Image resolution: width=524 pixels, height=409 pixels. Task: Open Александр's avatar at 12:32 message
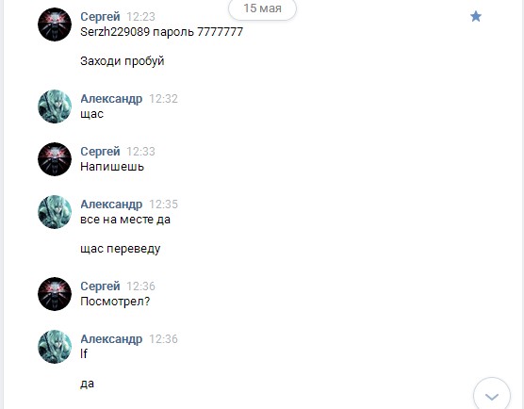coord(55,106)
